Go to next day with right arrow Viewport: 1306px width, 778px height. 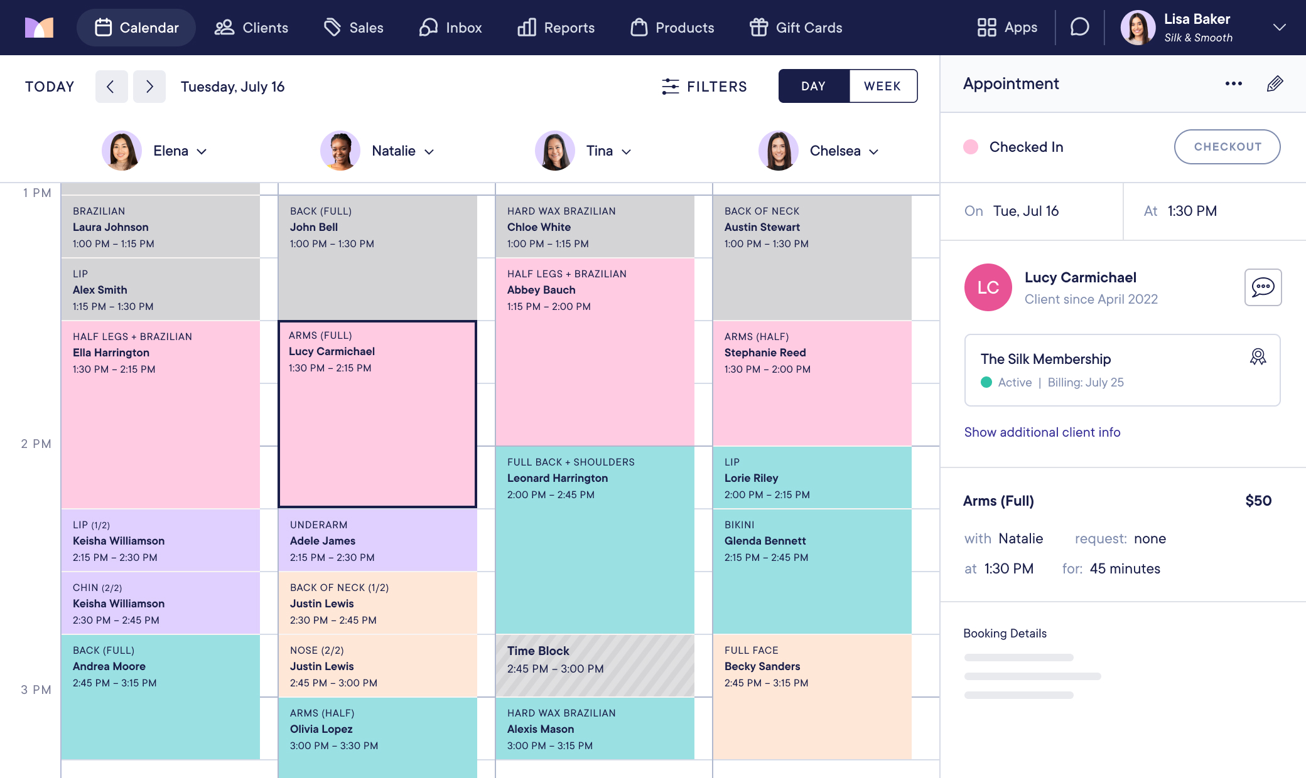pyautogui.click(x=149, y=87)
